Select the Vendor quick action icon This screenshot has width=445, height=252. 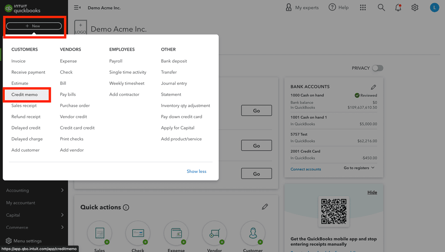coord(214,232)
